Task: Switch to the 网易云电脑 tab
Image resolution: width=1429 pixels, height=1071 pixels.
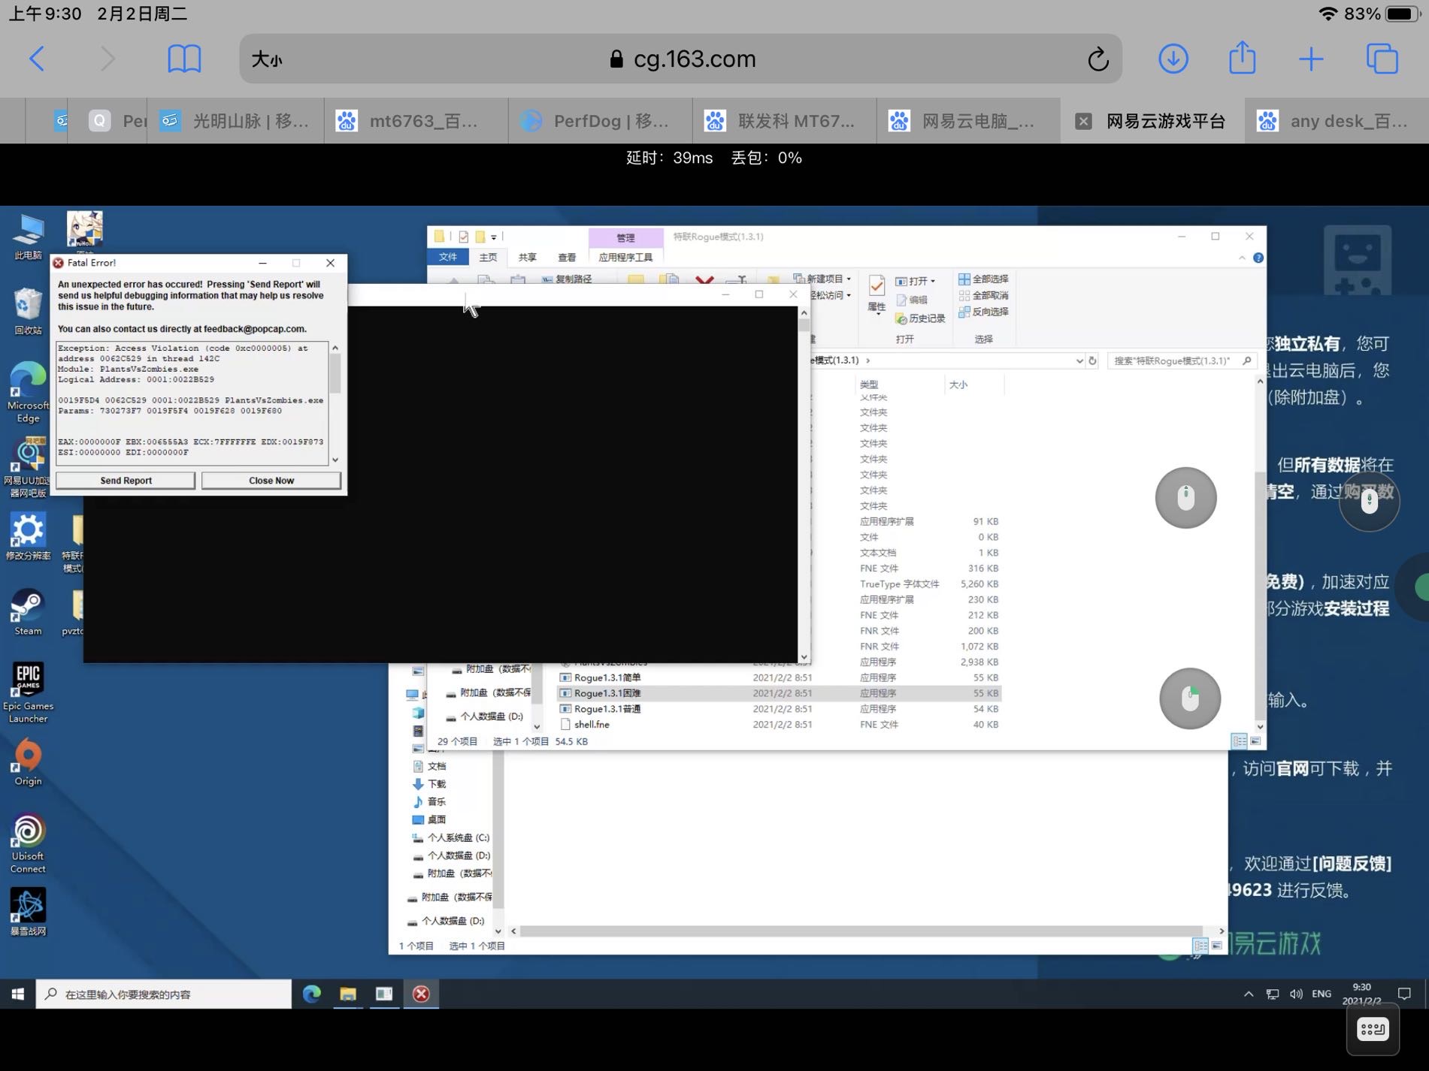Action: [968, 121]
